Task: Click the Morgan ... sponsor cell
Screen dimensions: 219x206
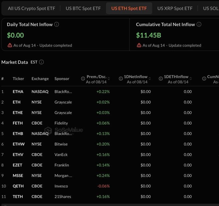Action: [x=63, y=176]
